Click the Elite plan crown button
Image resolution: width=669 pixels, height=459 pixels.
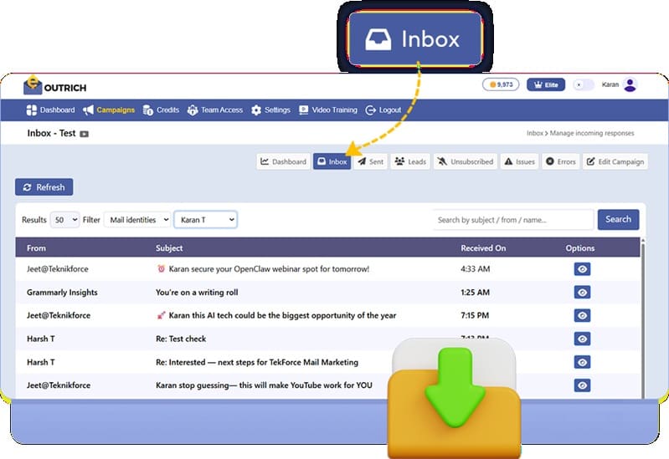545,84
